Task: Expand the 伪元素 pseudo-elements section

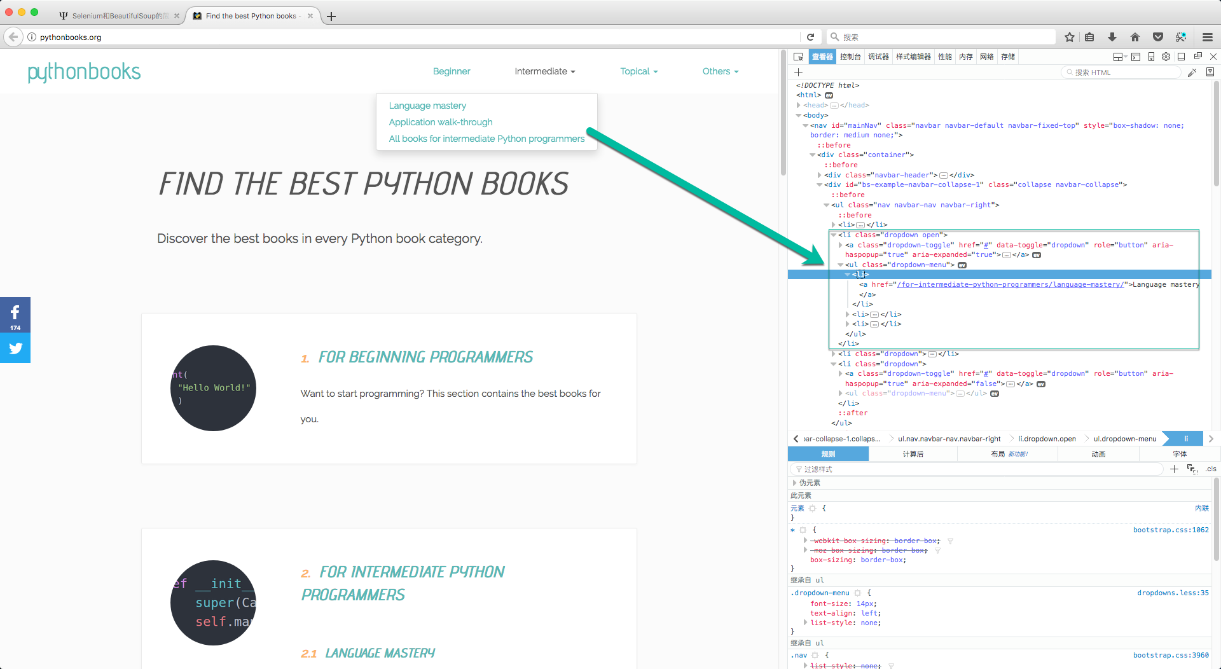Action: click(x=794, y=483)
